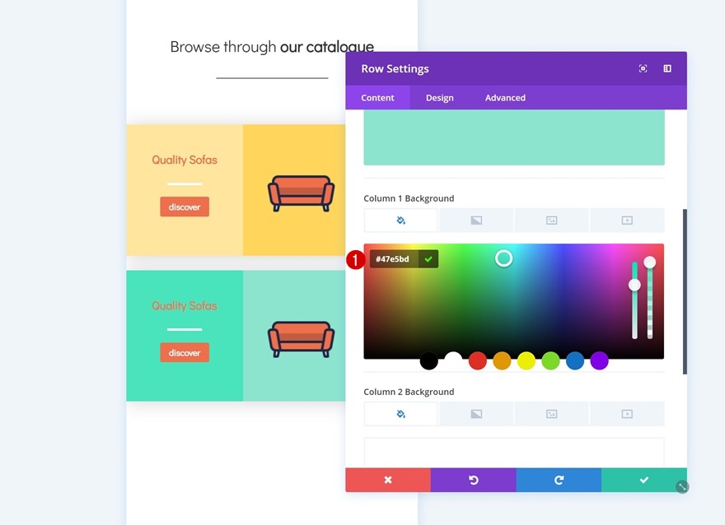The width and height of the screenshot is (725, 525).
Task: Click the sidebar snap icon in header
Action: [x=667, y=68]
